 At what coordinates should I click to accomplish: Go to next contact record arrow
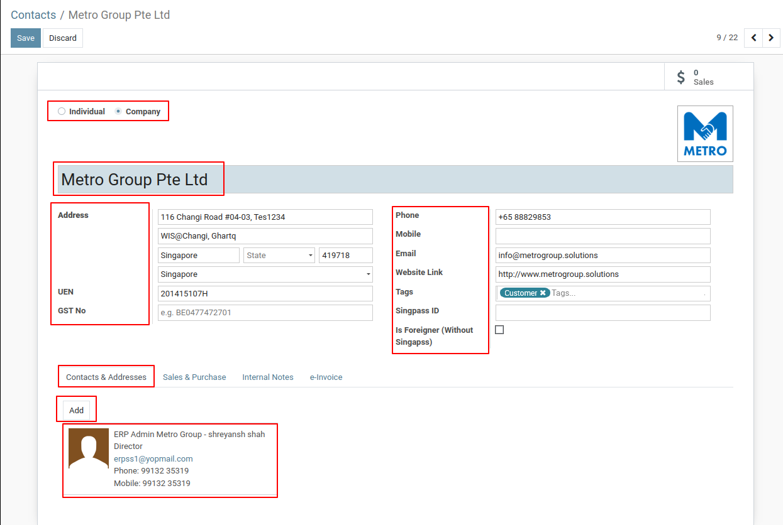(771, 38)
